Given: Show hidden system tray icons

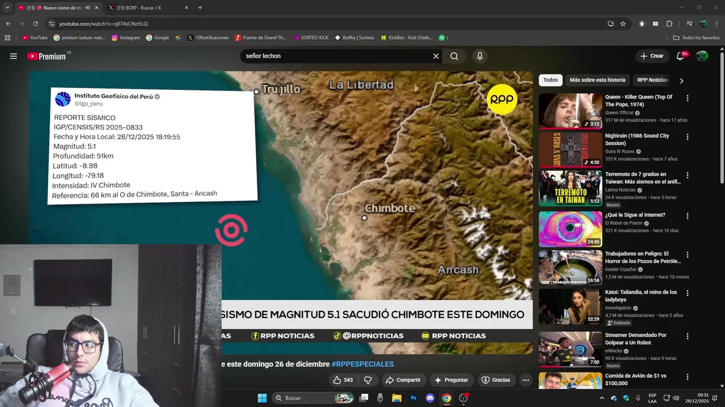Looking at the screenshot, I should (x=600, y=398).
